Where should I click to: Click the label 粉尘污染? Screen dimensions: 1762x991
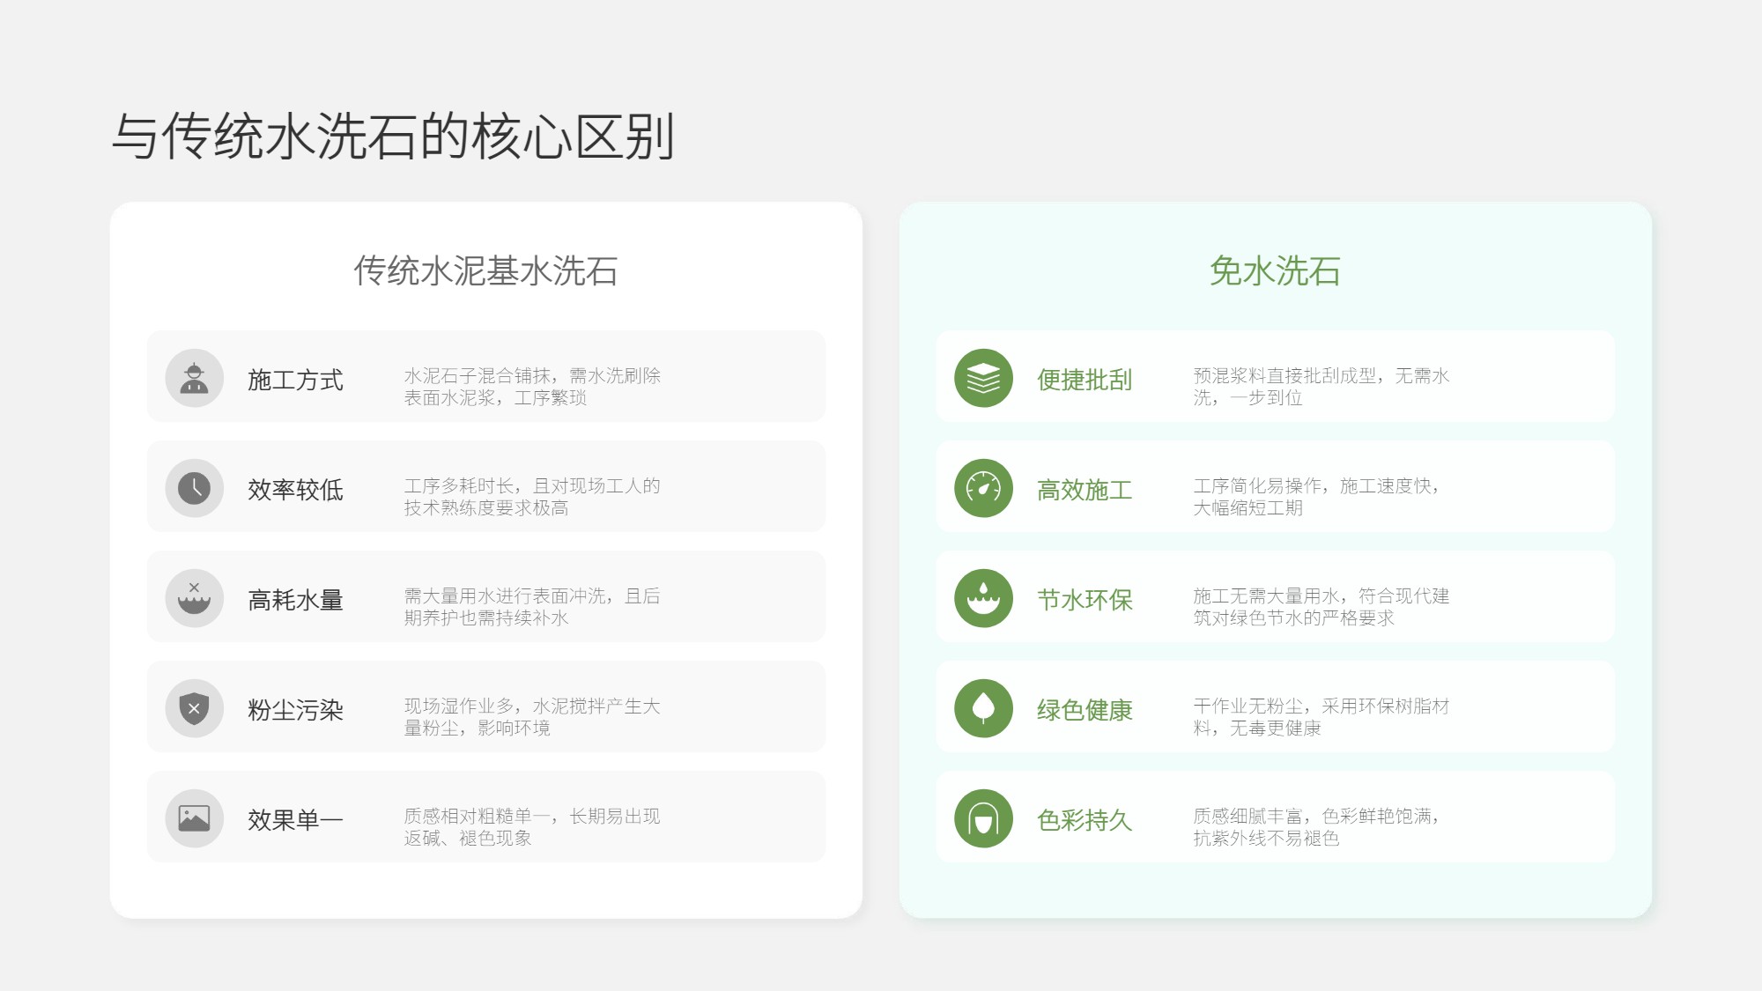click(295, 710)
